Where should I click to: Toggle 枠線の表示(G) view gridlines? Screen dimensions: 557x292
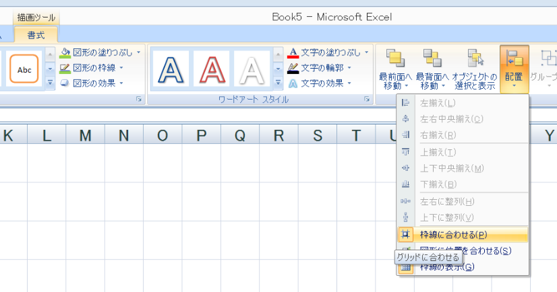[x=463, y=267]
